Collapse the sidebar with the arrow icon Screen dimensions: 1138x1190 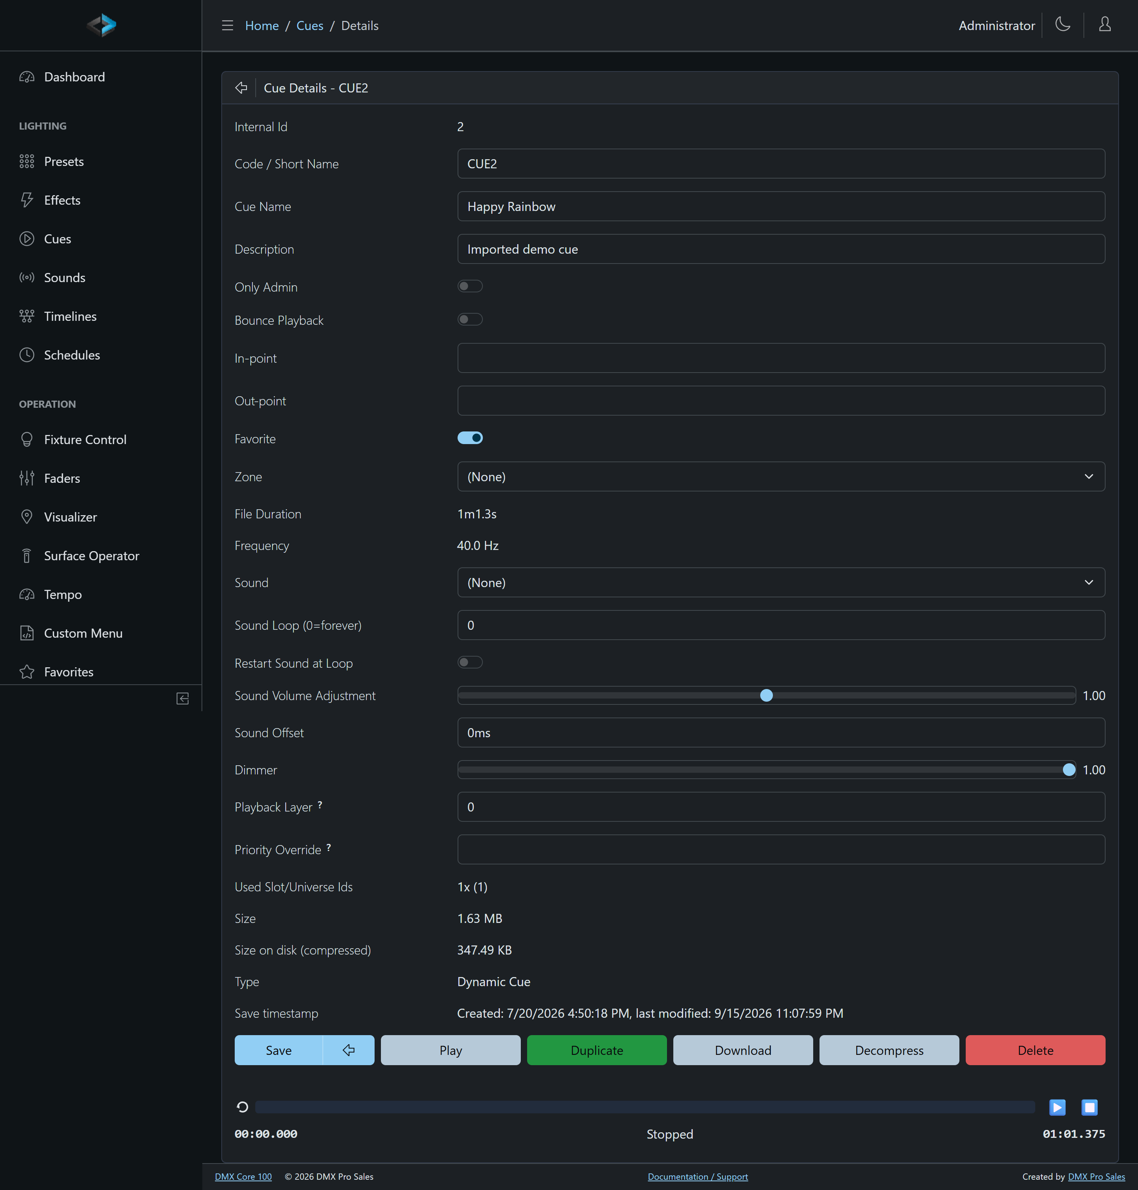coord(183,699)
